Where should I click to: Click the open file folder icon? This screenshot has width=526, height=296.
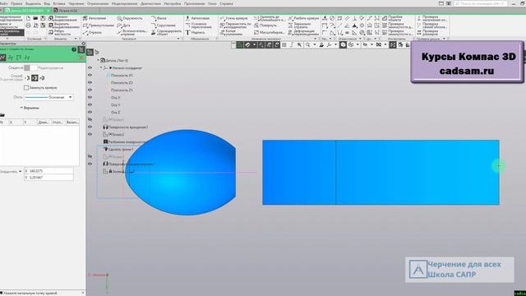pos(35,18)
